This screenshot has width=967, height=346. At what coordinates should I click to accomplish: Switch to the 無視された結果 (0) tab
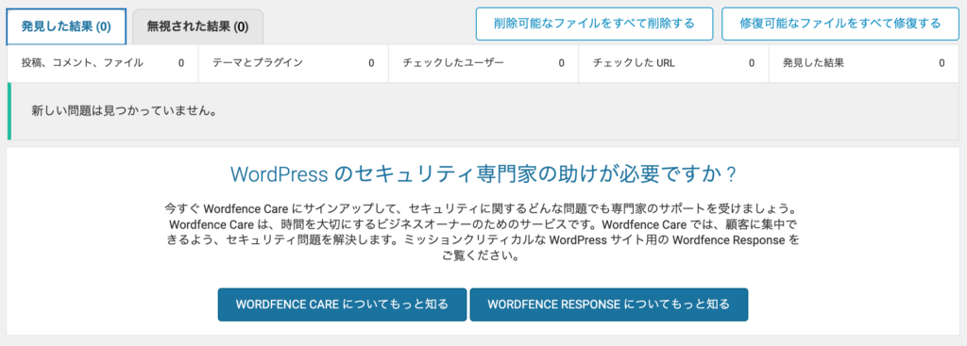pyautogui.click(x=198, y=26)
